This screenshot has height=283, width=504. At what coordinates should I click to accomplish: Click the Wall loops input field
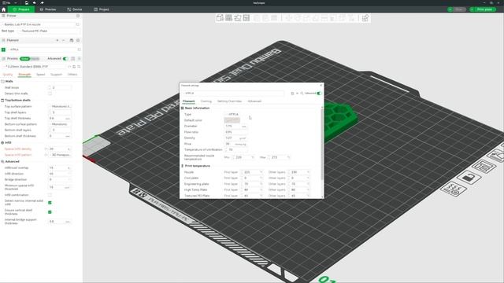point(60,87)
